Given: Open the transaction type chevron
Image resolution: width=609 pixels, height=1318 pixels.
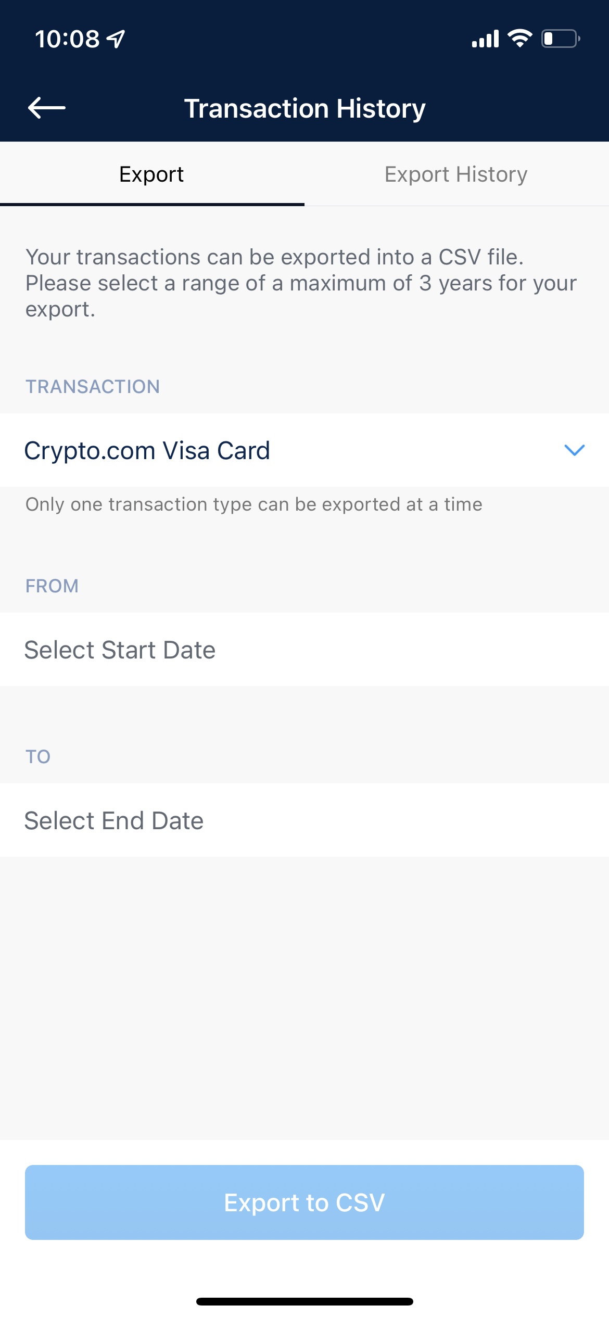Looking at the screenshot, I should pos(574,451).
